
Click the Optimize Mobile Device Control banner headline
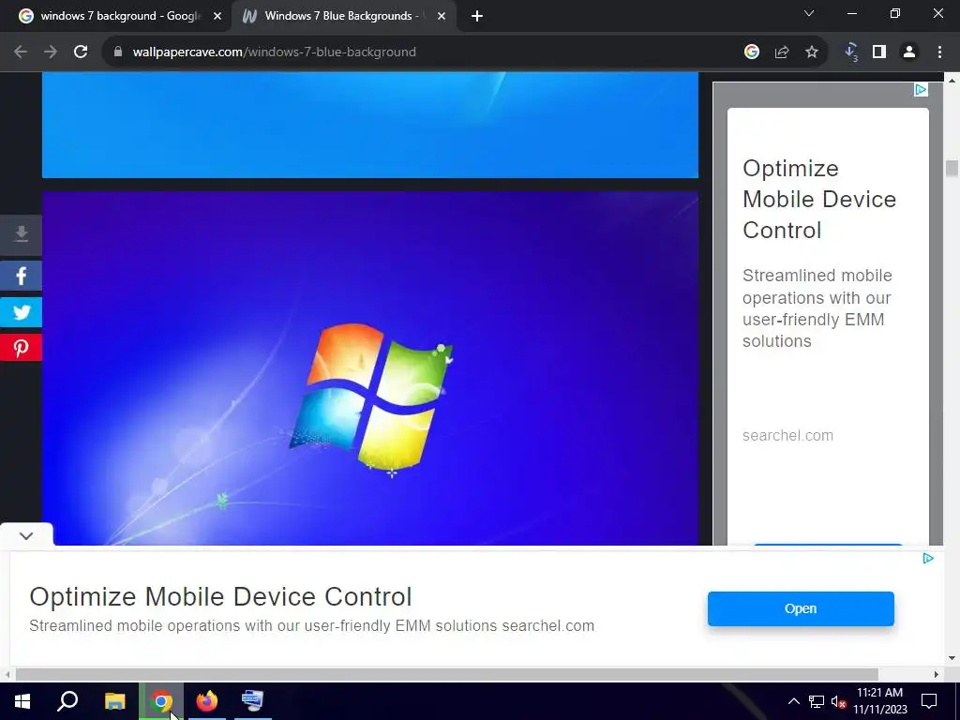(x=220, y=596)
